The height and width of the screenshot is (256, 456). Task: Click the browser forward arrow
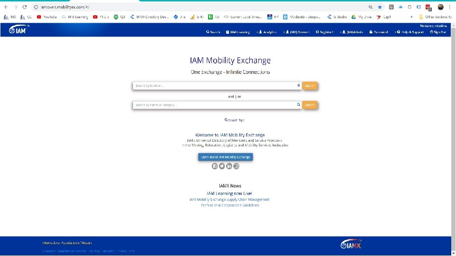click(x=15, y=7)
